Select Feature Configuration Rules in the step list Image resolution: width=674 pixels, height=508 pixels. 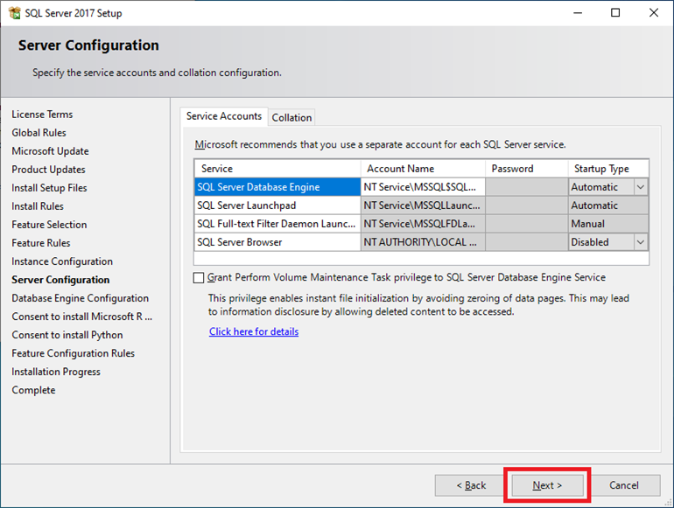[x=73, y=353]
